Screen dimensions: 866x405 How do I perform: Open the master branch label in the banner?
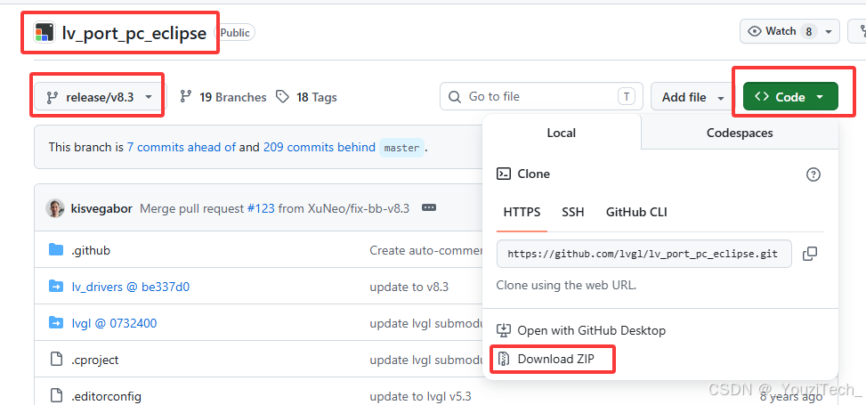401,148
